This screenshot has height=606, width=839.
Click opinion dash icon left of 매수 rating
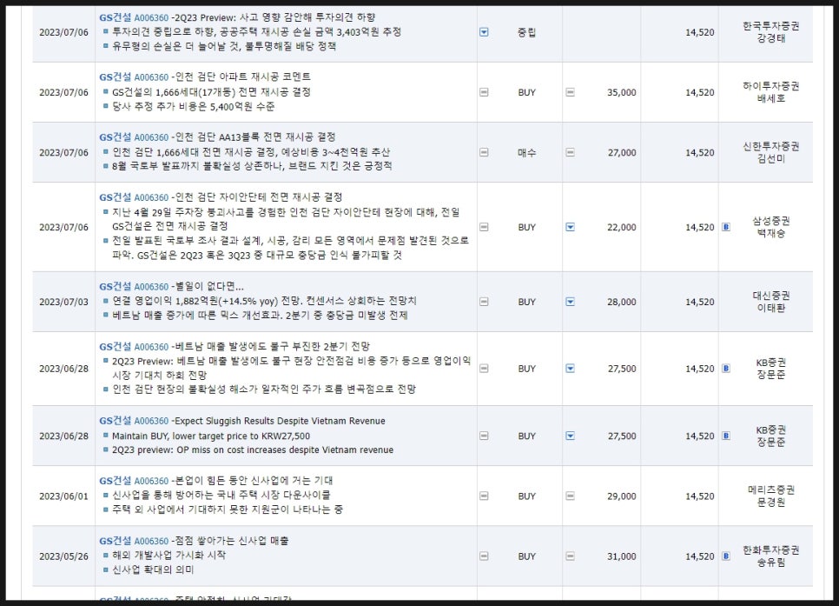coord(484,152)
